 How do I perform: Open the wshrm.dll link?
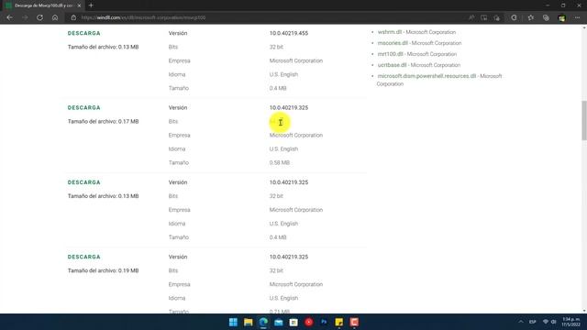click(390, 32)
